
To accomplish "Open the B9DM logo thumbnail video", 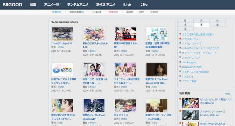I will [62, 70].
